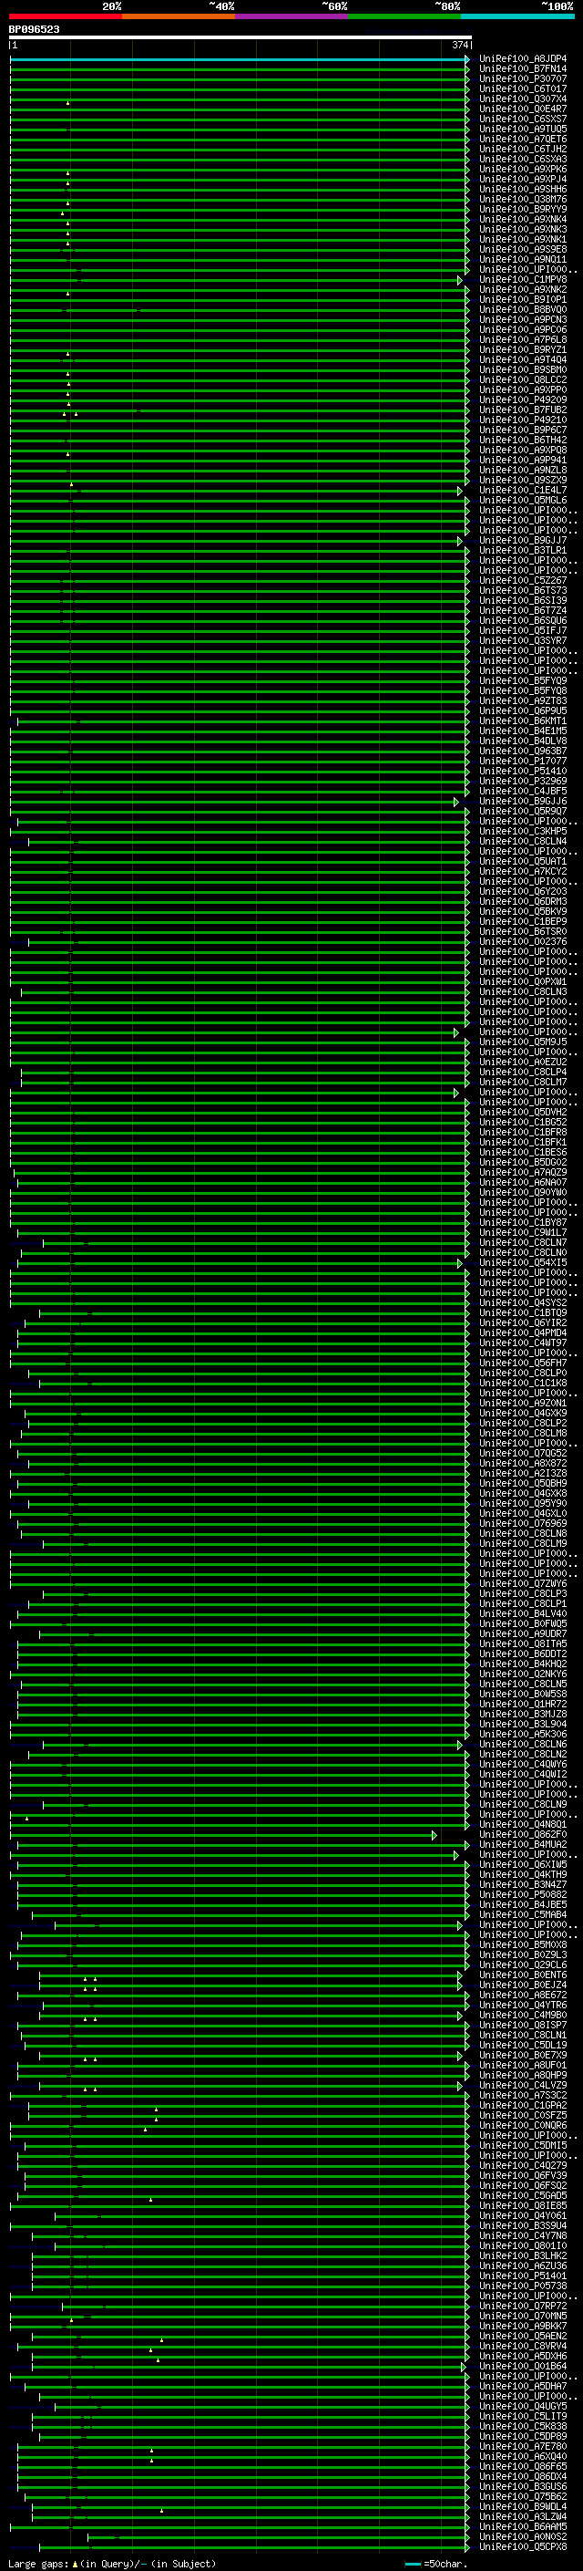Select the UniRef100_Q7RP72 label

523,2306
